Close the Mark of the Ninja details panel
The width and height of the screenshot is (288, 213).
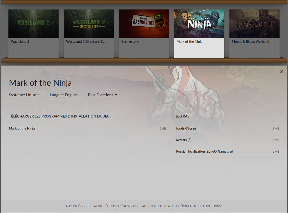tap(281, 71)
